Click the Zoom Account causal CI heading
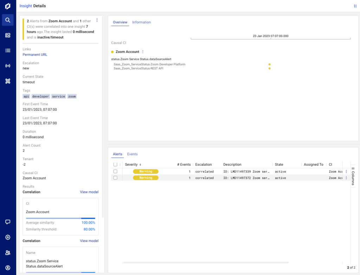 127,52
